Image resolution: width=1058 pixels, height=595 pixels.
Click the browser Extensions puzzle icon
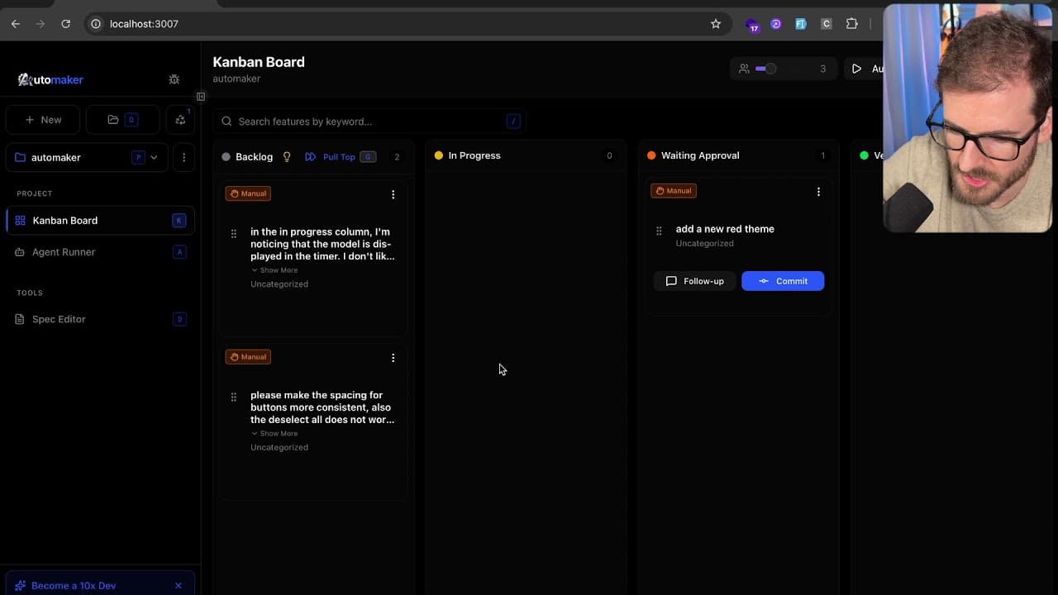[x=851, y=24]
